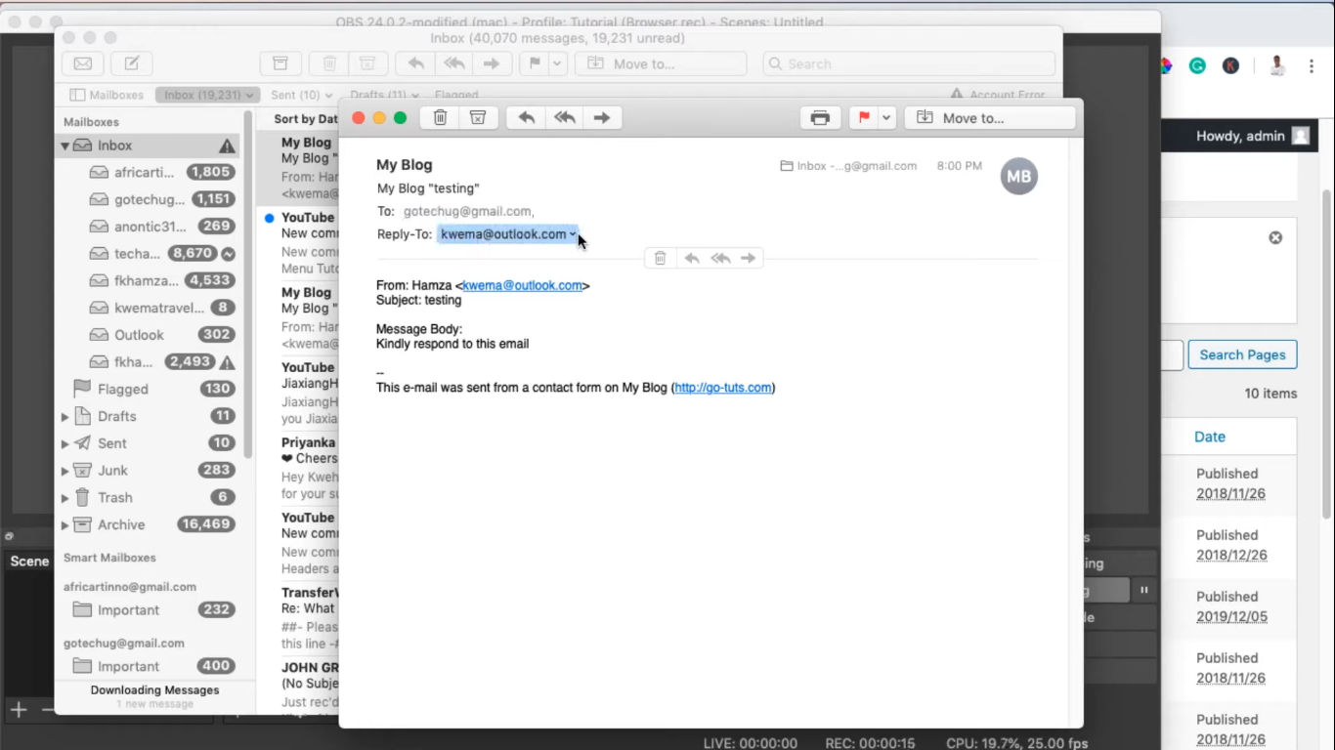
Task: Expand Trash mailbox disclosure triangle
Action: [x=65, y=497]
